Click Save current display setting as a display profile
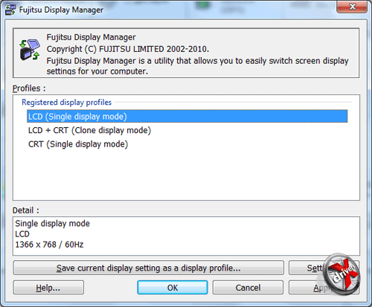 coord(149,268)
